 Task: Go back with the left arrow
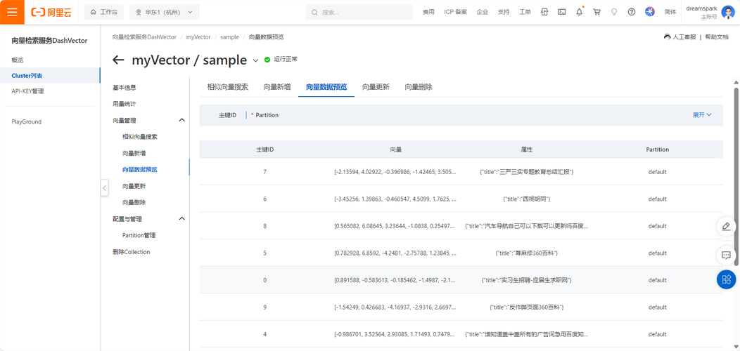point(118,60)
